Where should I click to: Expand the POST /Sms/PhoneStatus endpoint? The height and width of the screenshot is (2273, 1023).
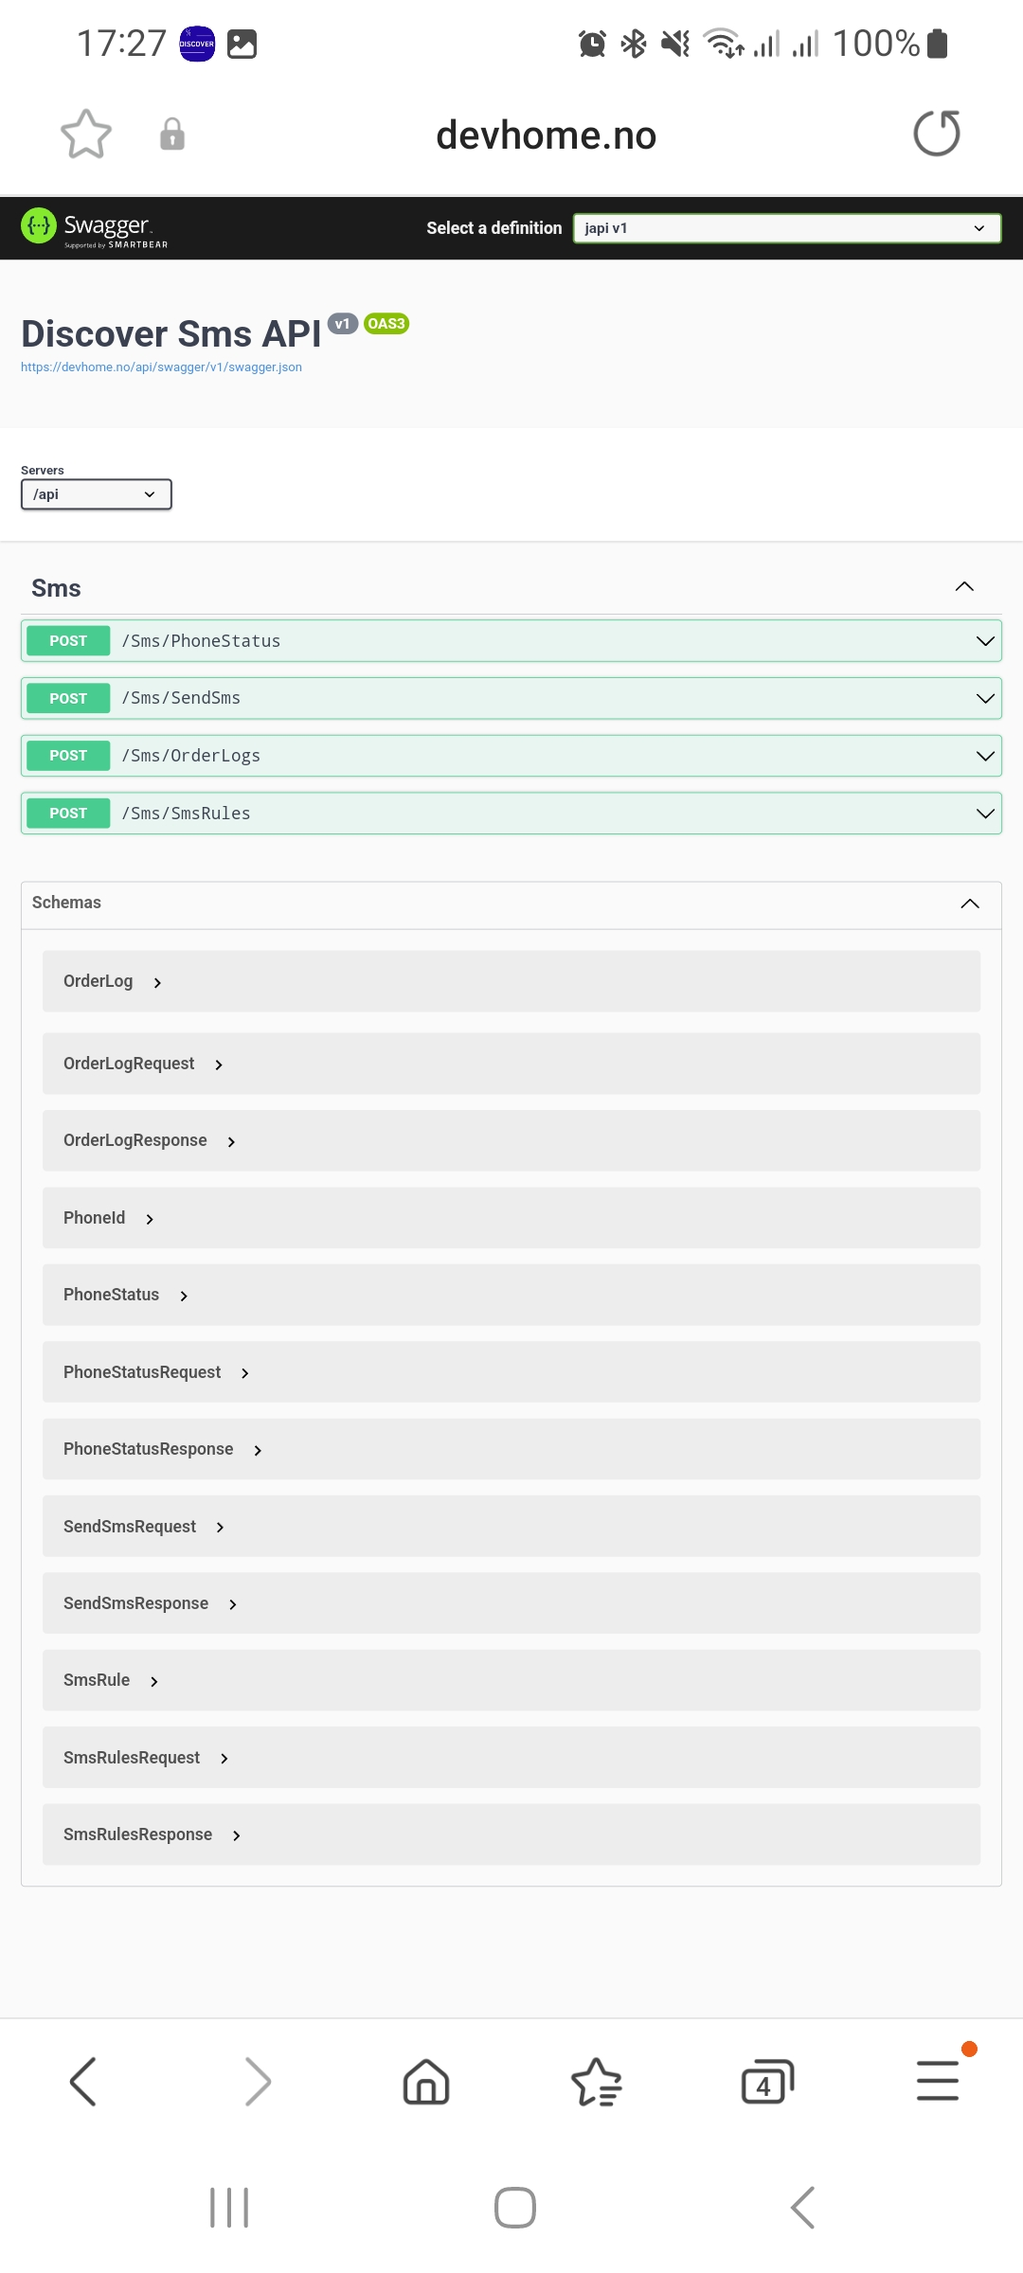511,641
